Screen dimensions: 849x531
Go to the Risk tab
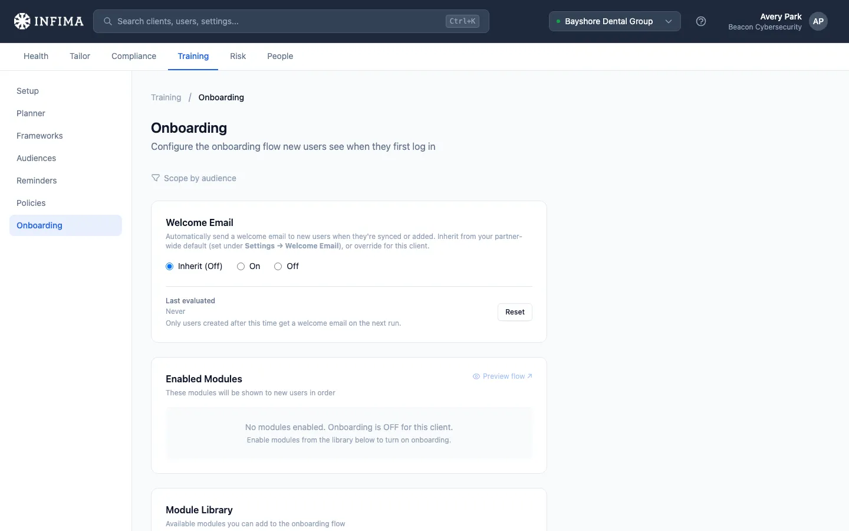pyautogui.click(x=238, y=56)
